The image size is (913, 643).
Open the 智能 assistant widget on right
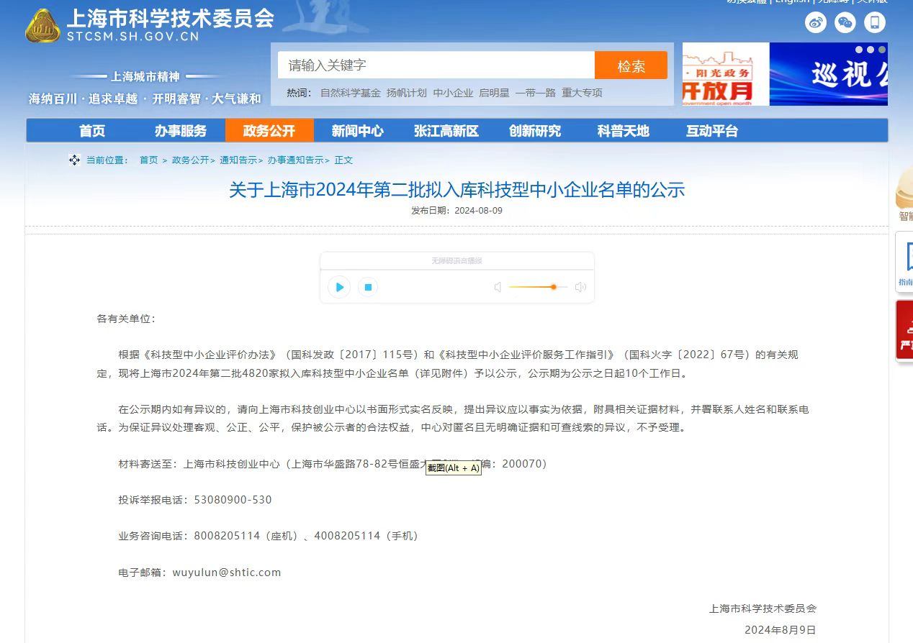click(x=904, y=194)
